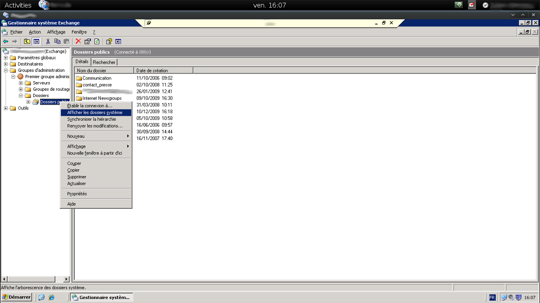Choose Supprimer in the context menu
Image resolution: width=540 pixels, height=303 pixels.
[x=96, y=177]
